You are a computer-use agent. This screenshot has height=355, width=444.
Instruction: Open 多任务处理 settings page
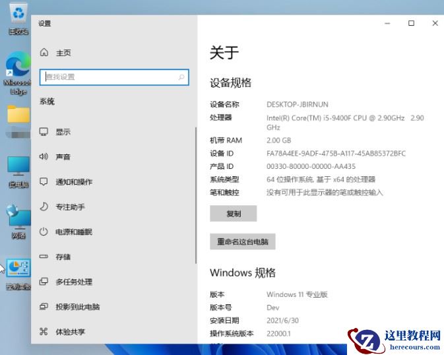(x=74, y=282)
